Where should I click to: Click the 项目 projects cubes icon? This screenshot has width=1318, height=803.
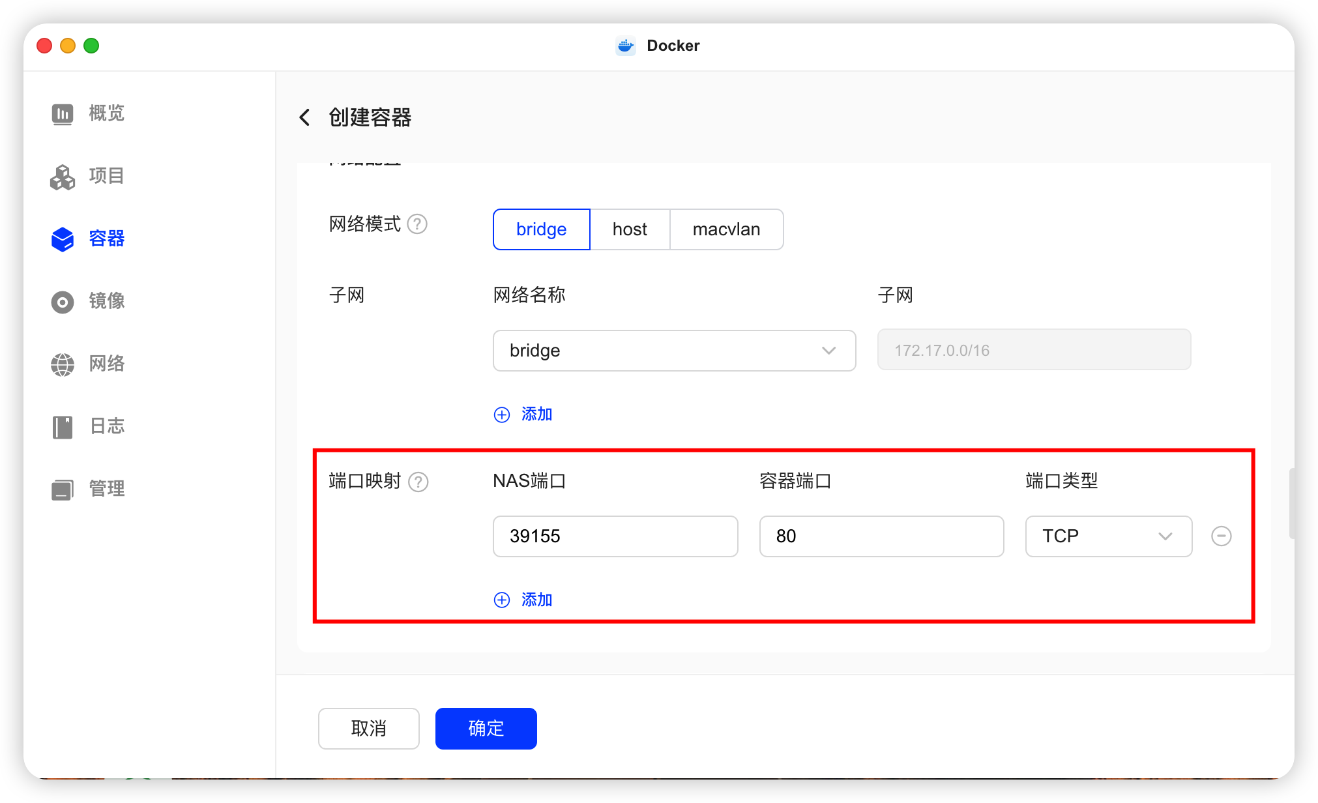pos(63,177)
